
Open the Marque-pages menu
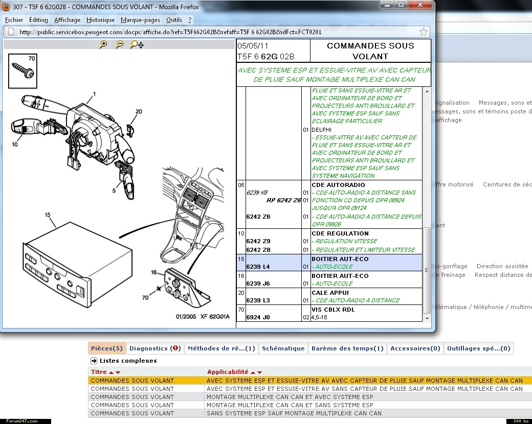[x=140, y=19]
